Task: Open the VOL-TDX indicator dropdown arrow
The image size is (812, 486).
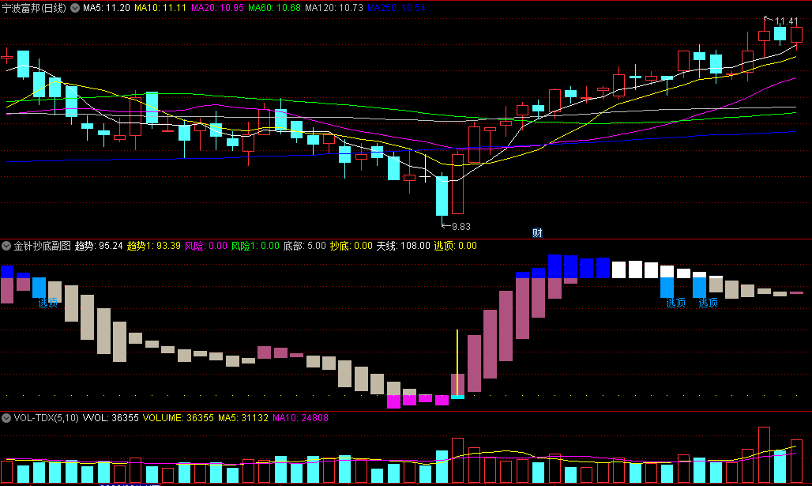Action: coord(6,417)
